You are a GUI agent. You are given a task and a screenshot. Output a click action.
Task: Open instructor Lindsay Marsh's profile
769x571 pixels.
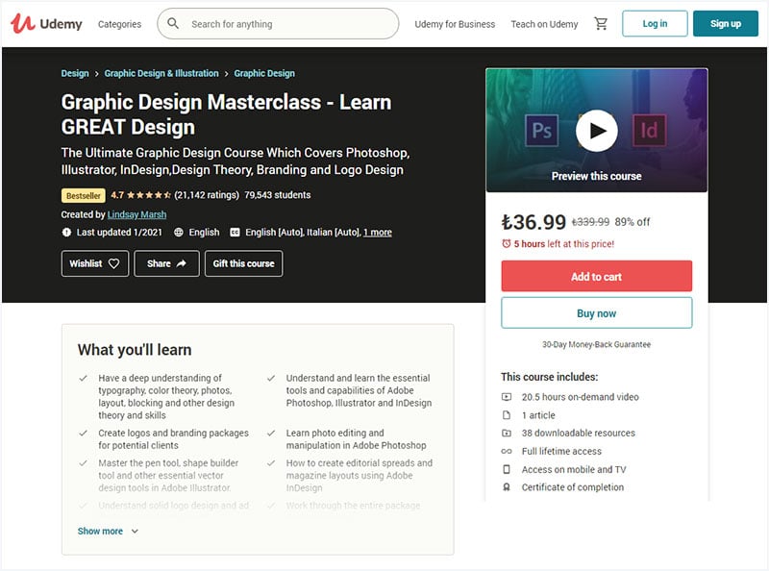136,214
